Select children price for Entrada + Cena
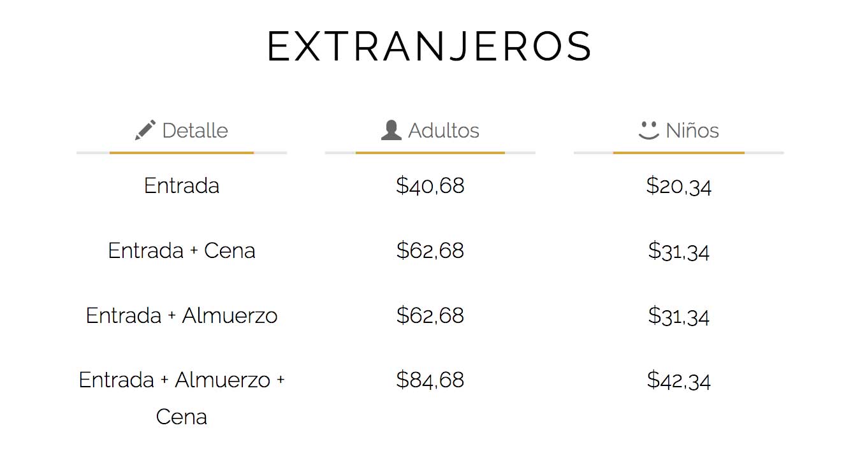The width and height of the screenshot is (853, 465). pyautogui.click(x=679, y=251)
